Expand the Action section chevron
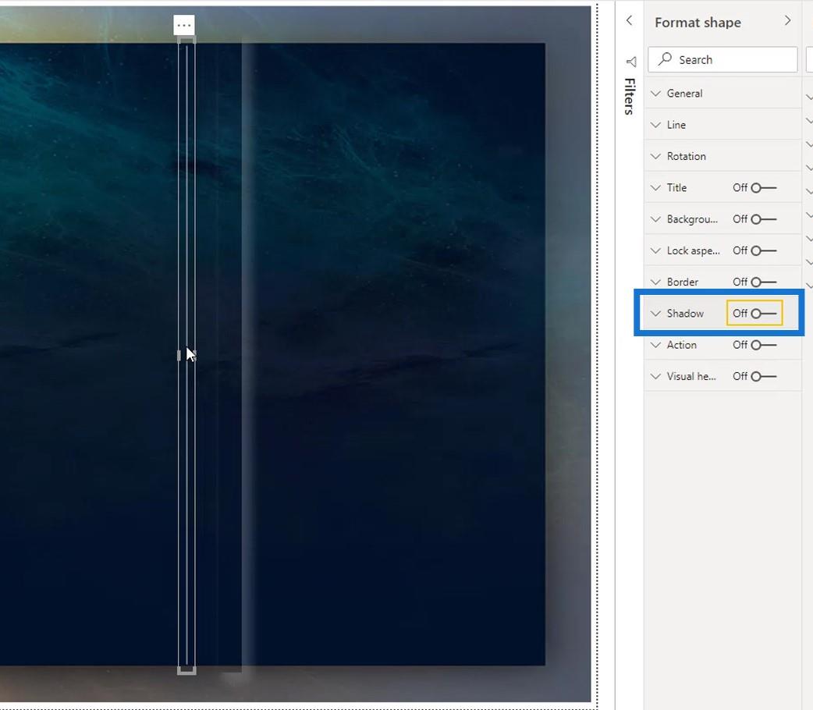813x710 pixels. [x=656, y=345]
